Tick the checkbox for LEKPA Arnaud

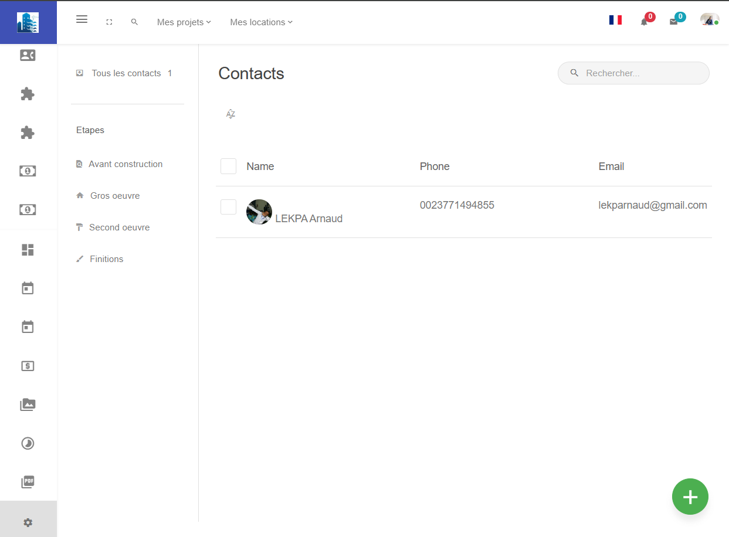228,207
